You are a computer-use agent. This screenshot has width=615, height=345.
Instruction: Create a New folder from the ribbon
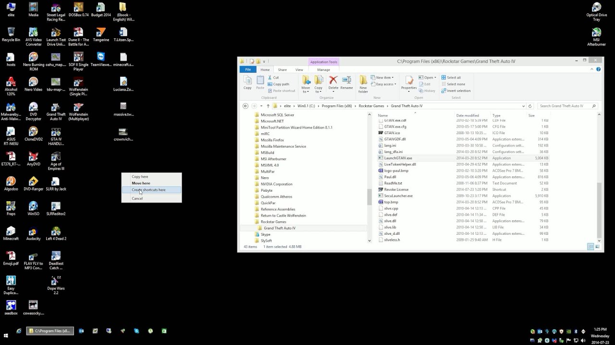click(x=363, y=84)
